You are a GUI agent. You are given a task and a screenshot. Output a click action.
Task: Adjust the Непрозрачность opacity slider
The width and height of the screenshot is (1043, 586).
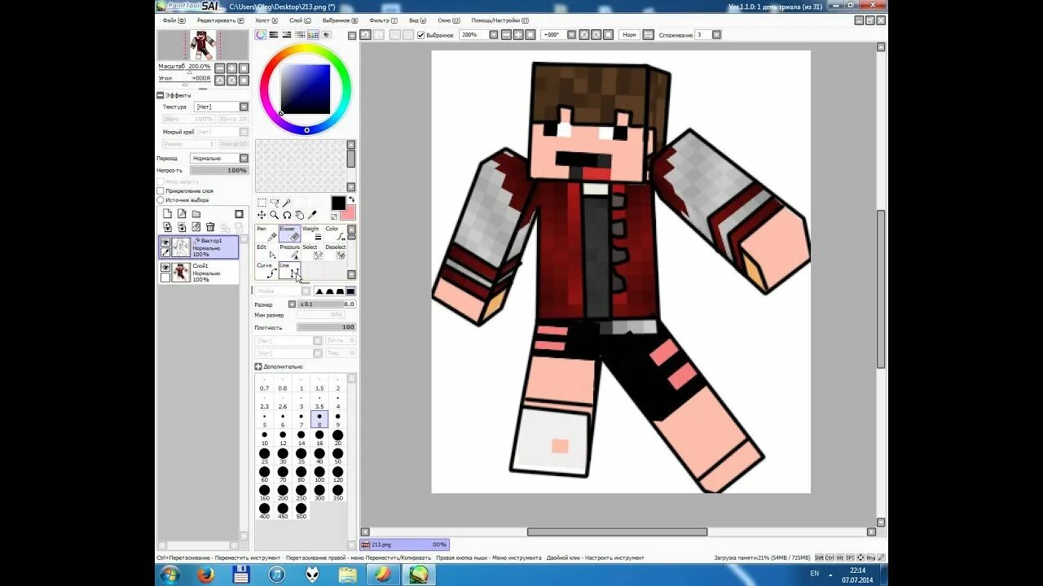click(219, 170)
